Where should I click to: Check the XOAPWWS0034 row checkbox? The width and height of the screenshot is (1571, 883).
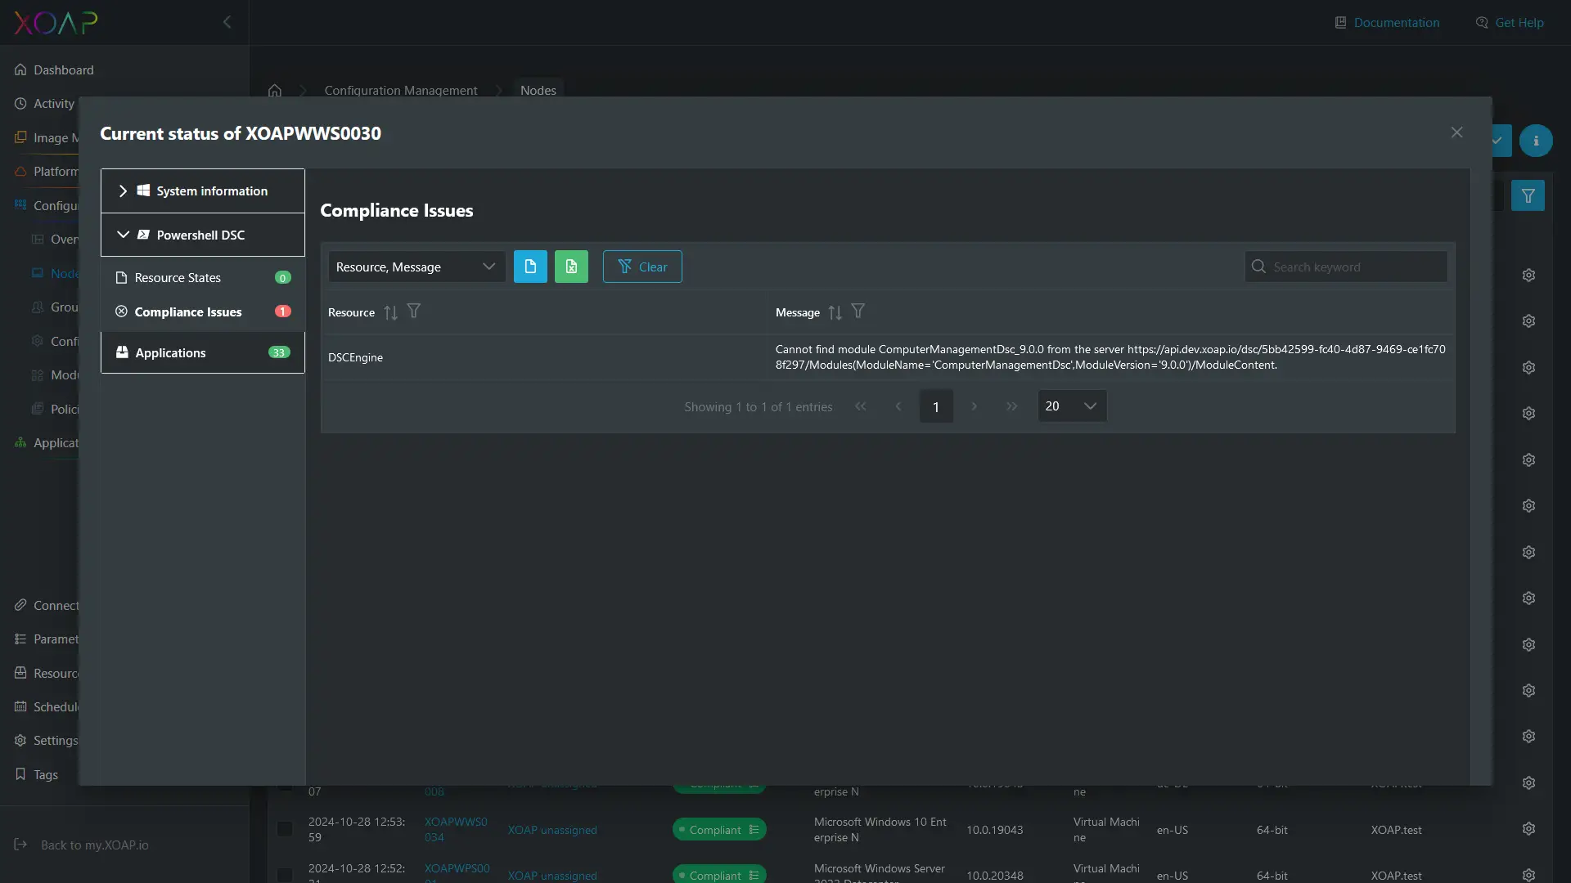(x=285, y=829)
